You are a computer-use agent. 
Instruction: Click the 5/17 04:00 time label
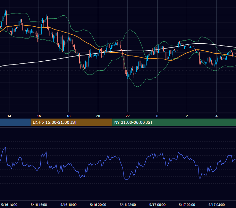(x=217, y=205)
